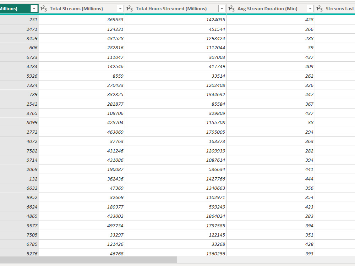Viewport: 355px width, 266px height.
Task: Select cell with value 180377
Action: point(82,207)
